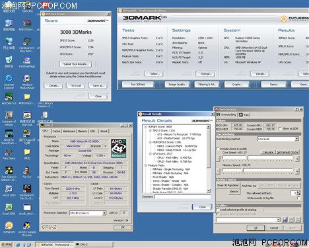Click the Image Quality button in 3DMark06

[x=178, y=85]
